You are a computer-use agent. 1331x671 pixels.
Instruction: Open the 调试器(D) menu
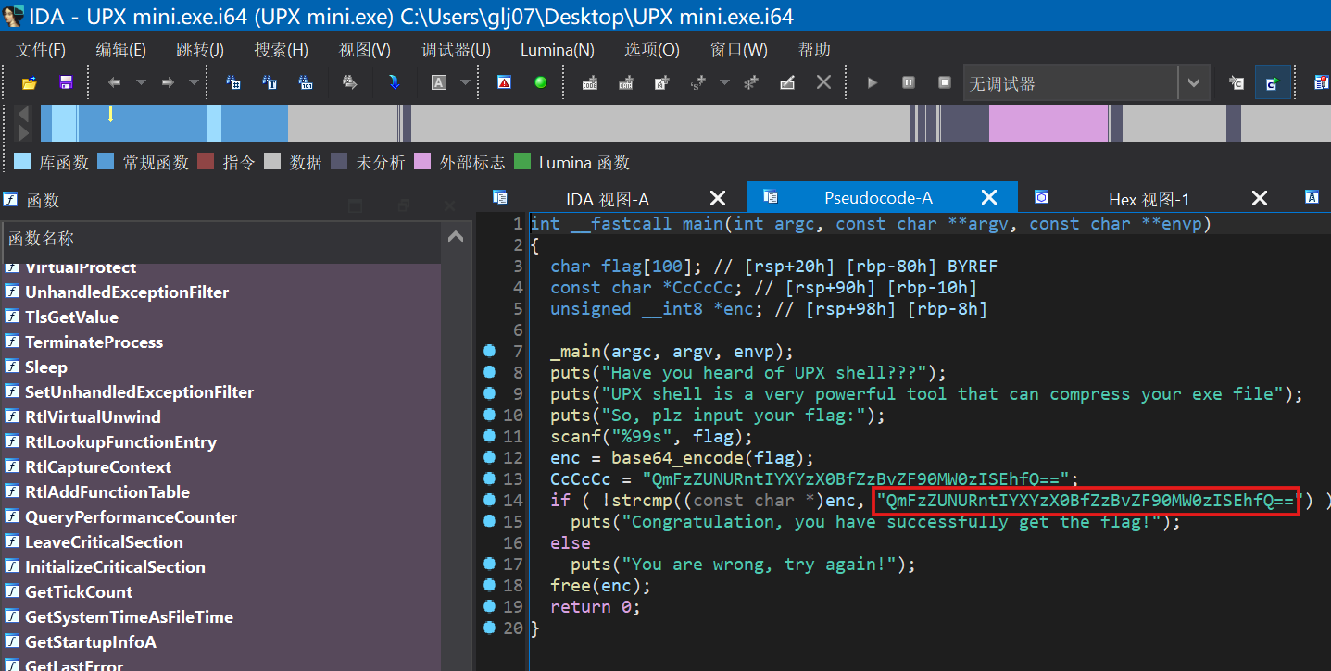coord(456,50)
